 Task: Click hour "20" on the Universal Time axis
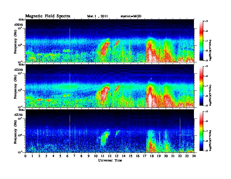point(166,156)
